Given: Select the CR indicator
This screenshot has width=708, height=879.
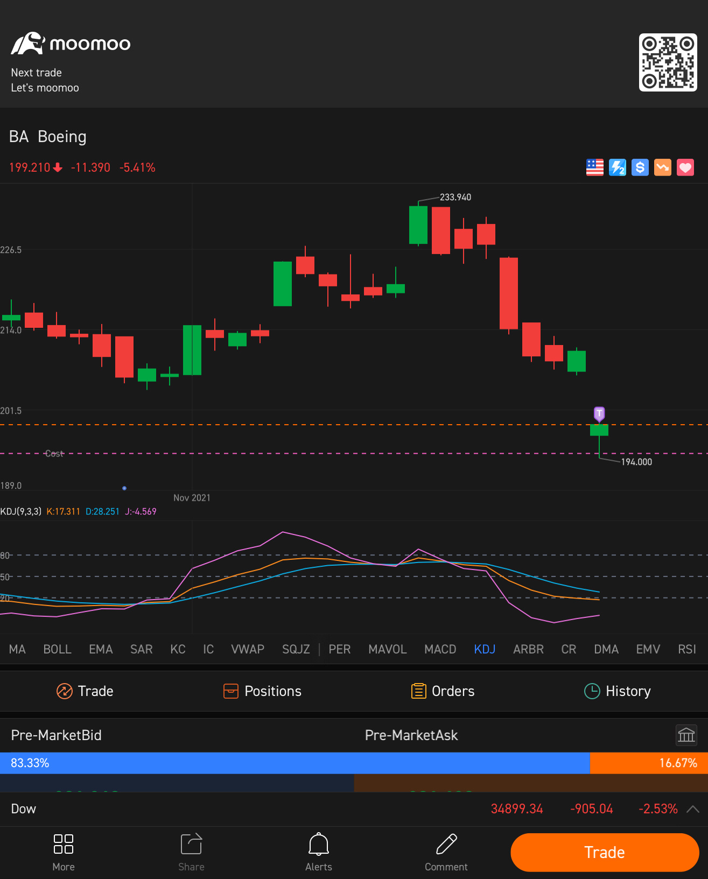Looking at the screenshot, I should pos(569,649).
